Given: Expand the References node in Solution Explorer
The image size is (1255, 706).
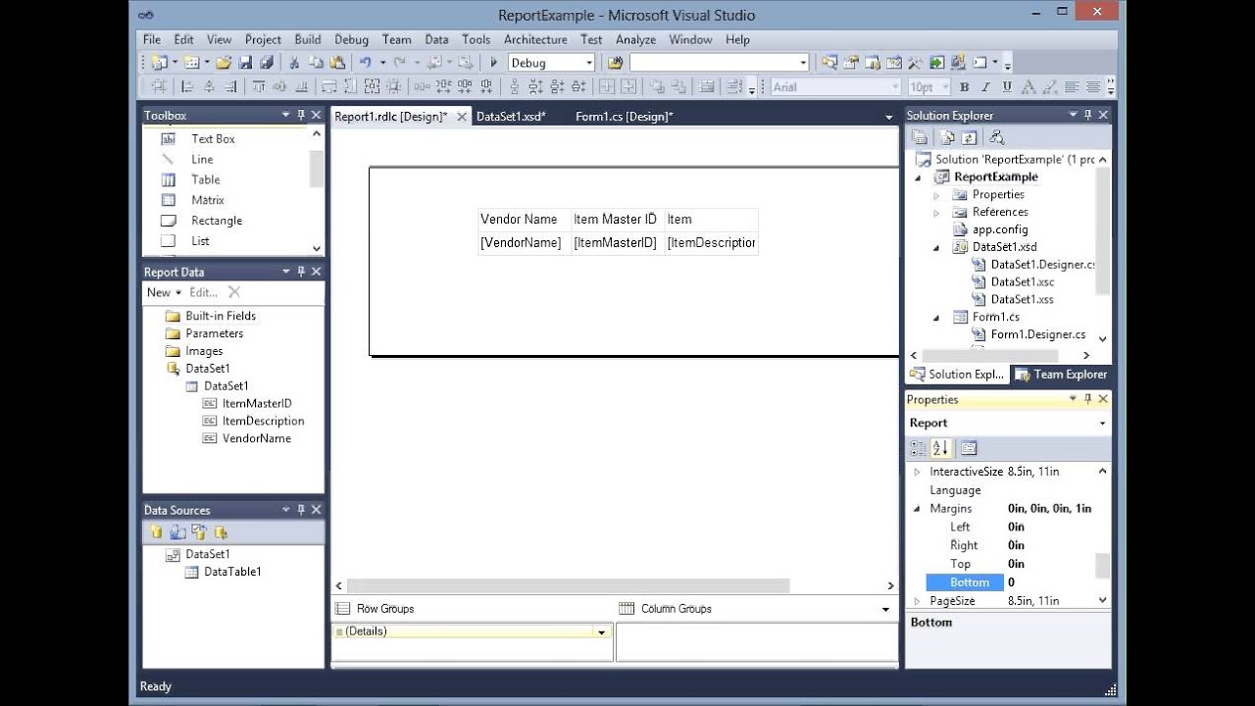Looking at the screenshot, I should tap(936, 213).
